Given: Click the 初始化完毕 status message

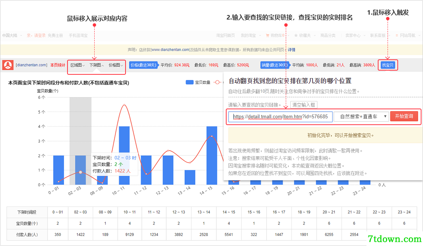Looking at the screenshot, I should (341, 136).
